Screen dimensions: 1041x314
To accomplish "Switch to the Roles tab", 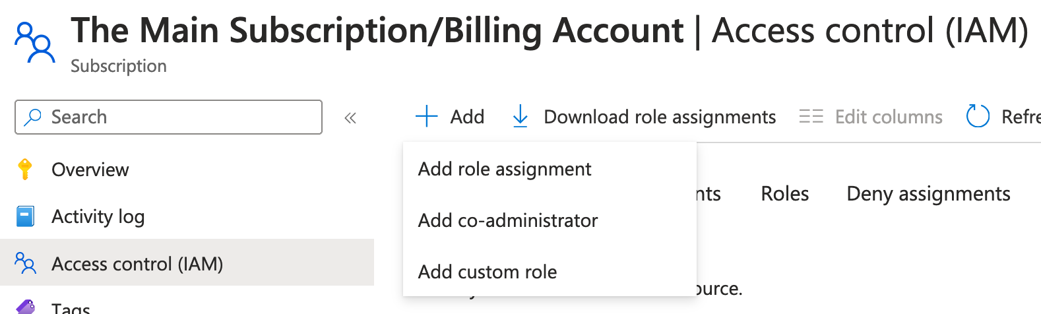I will 785,194.
